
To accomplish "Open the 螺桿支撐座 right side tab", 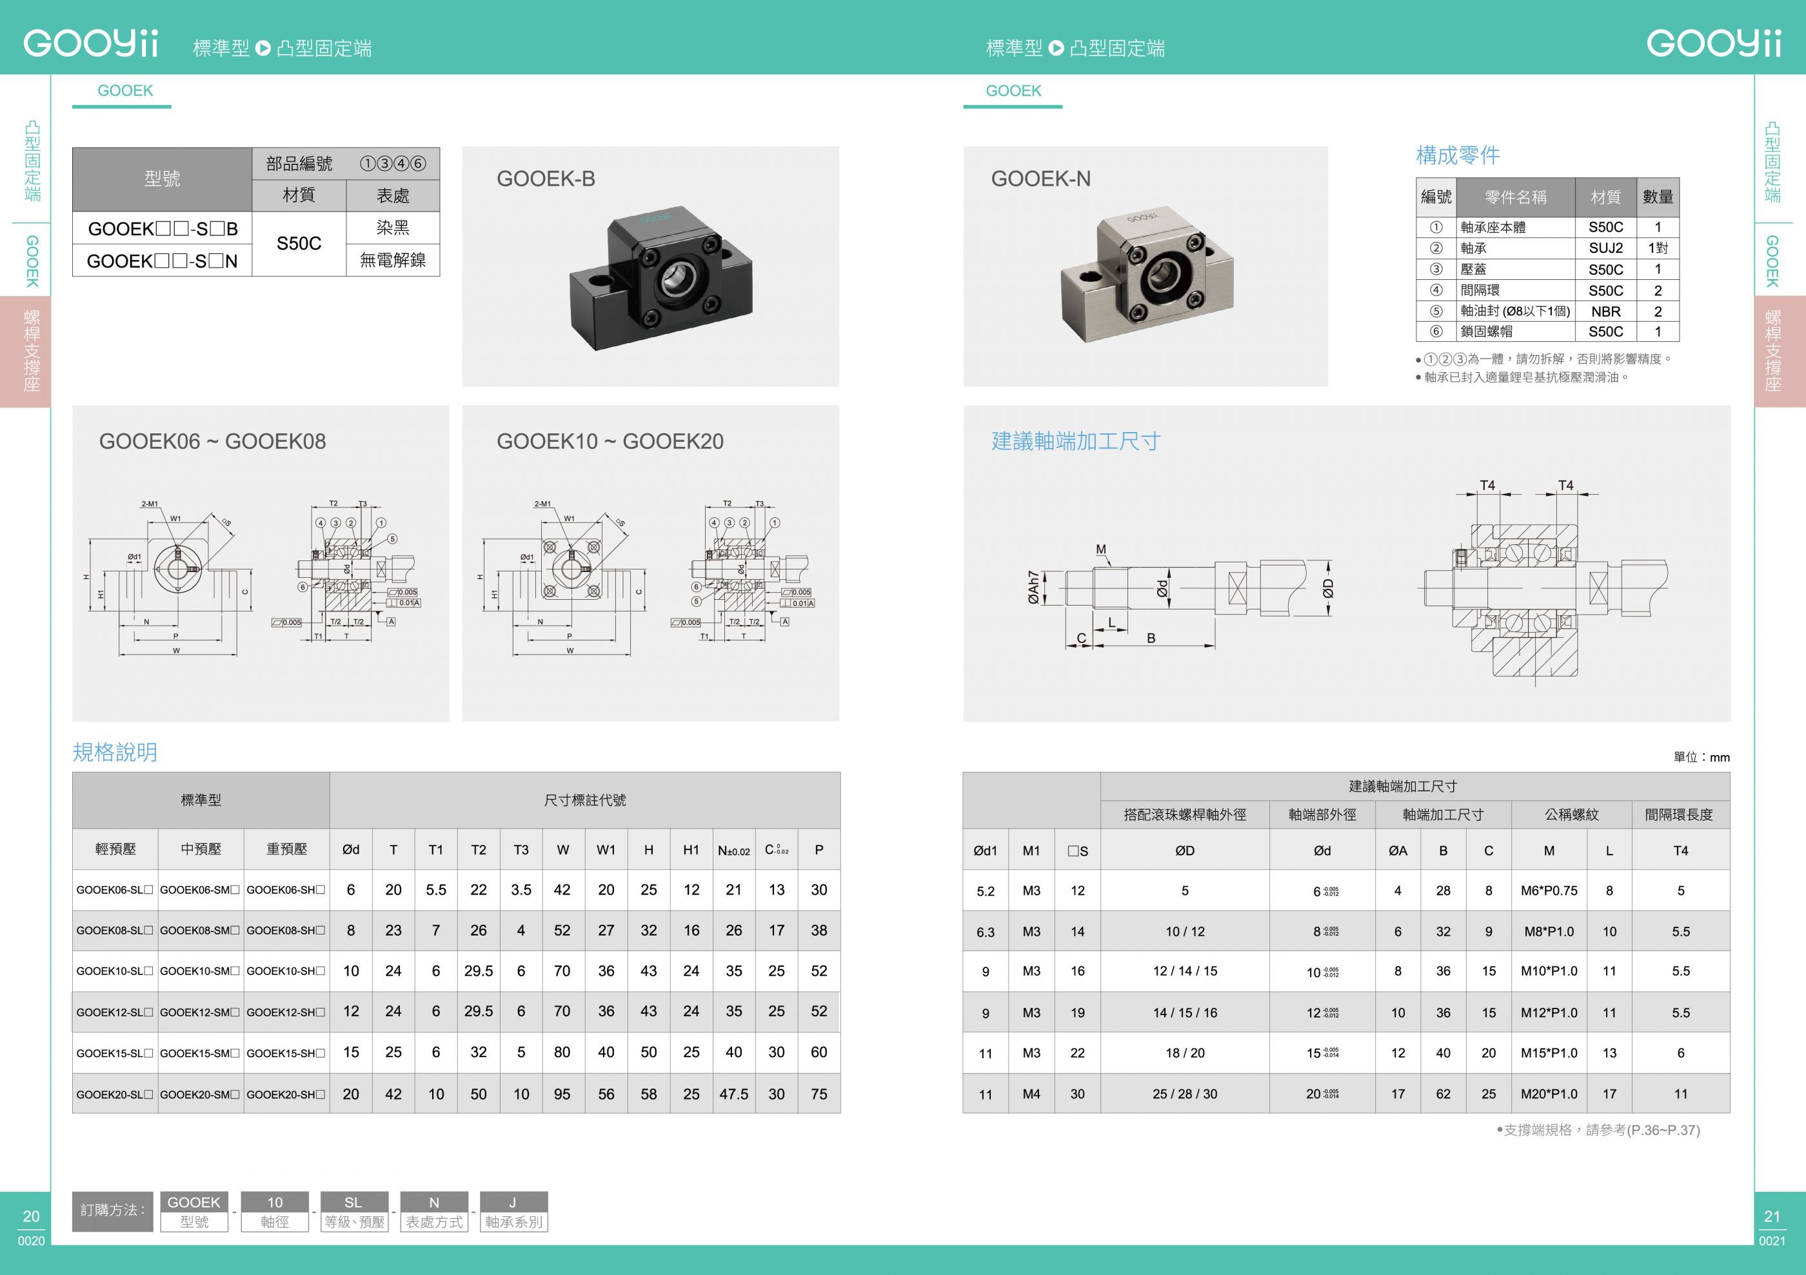I will pos(1780,351).
